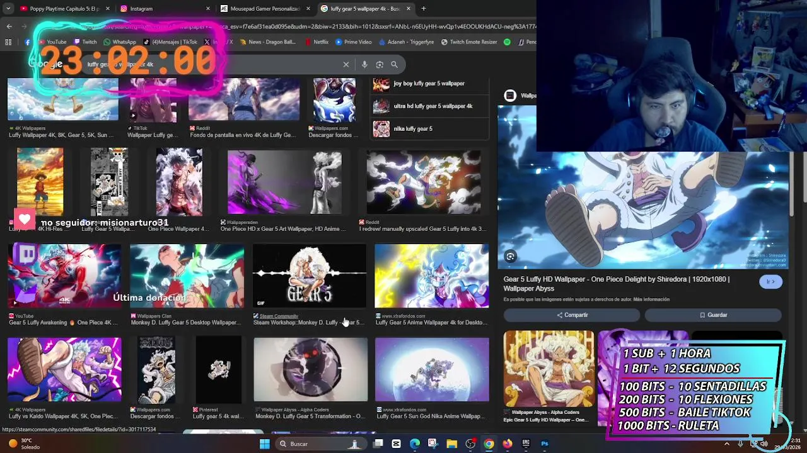Open the Prime Video bookmark

(353, 42)
